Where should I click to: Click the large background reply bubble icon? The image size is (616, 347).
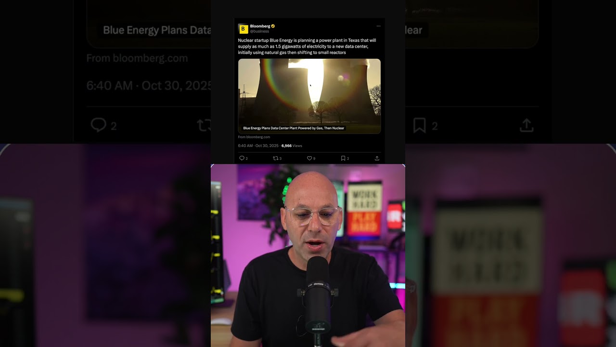98,125
